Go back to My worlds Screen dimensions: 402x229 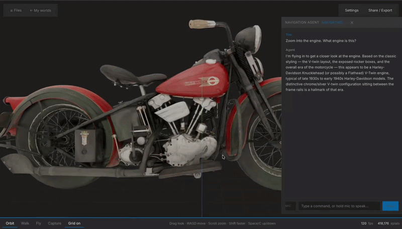point(41,11)
